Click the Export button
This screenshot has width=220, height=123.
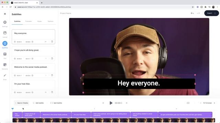pos(211,13)
